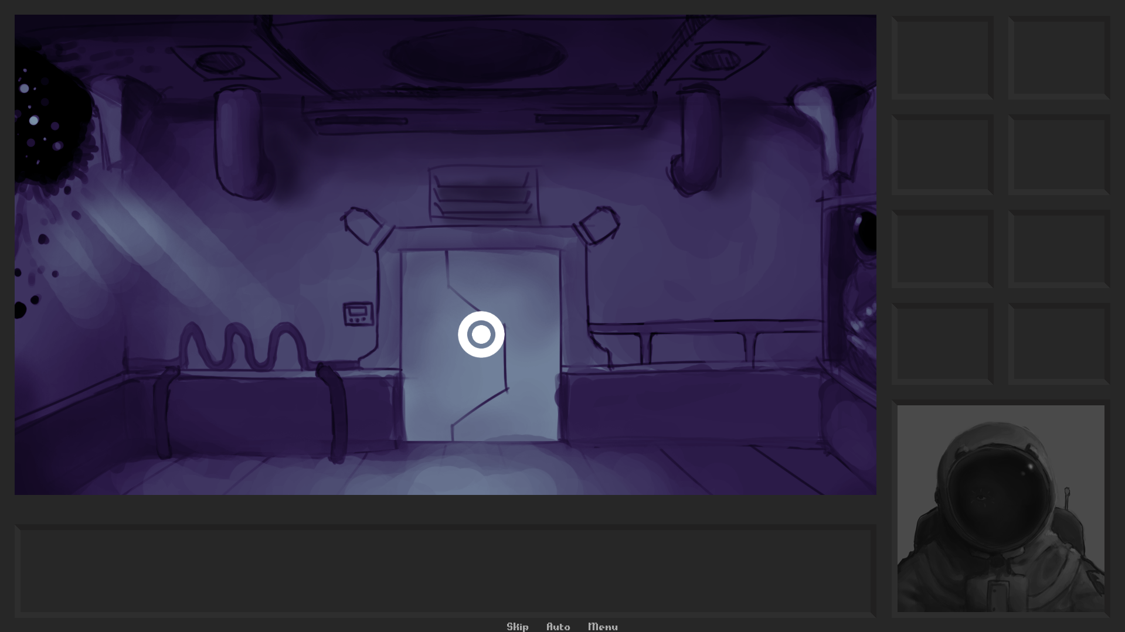Choose the bottom-left inventory slot
This screenshot has height=632, width=1125.
coord(943,344)
